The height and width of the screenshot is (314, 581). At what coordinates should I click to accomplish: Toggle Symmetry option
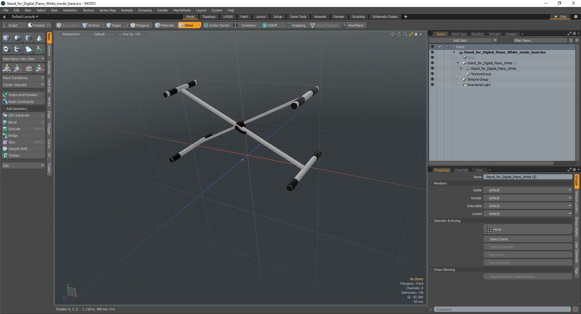(x=245, y=25)
